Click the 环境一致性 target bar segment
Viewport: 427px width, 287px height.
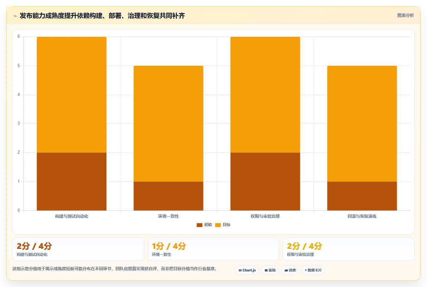[x=168, y=124]
